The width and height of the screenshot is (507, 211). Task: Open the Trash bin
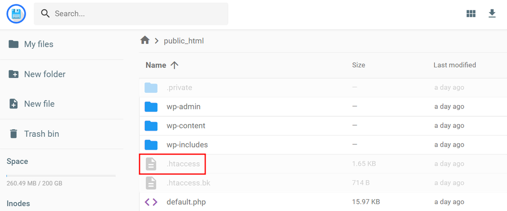(41, 134)
